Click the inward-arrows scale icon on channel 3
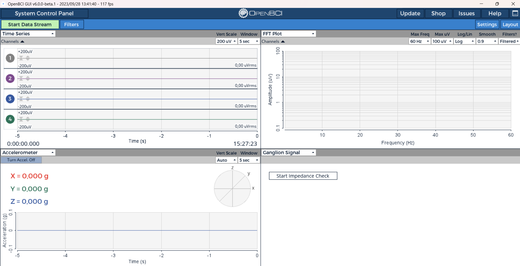520x266 pixels. (21, 99)
